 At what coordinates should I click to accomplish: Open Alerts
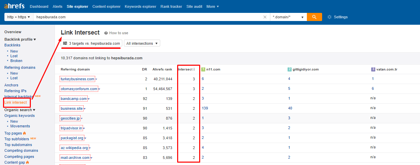(58, 6)
